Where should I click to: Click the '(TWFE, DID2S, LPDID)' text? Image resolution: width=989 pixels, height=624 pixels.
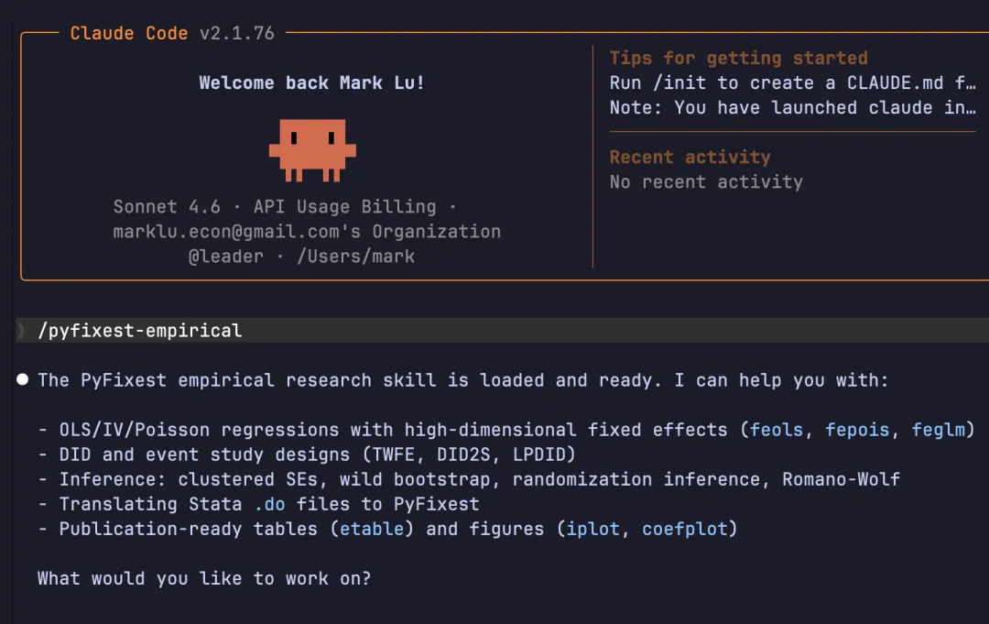pyautogui.click(x=469, y=454)
